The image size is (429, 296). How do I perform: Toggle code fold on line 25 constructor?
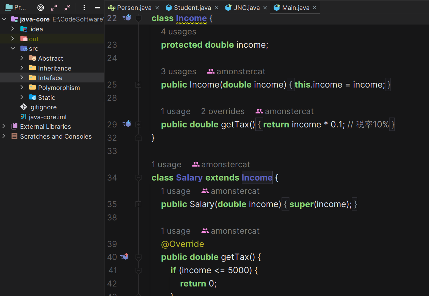[138, 85]
